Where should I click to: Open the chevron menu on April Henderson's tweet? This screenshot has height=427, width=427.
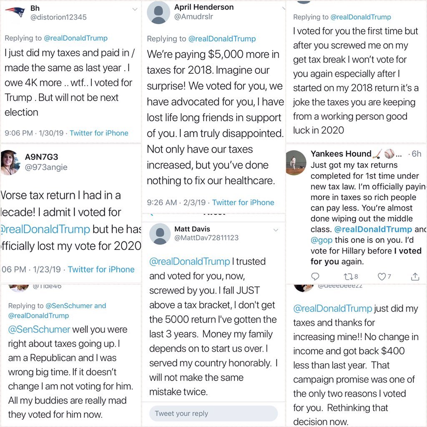point(284,8)
